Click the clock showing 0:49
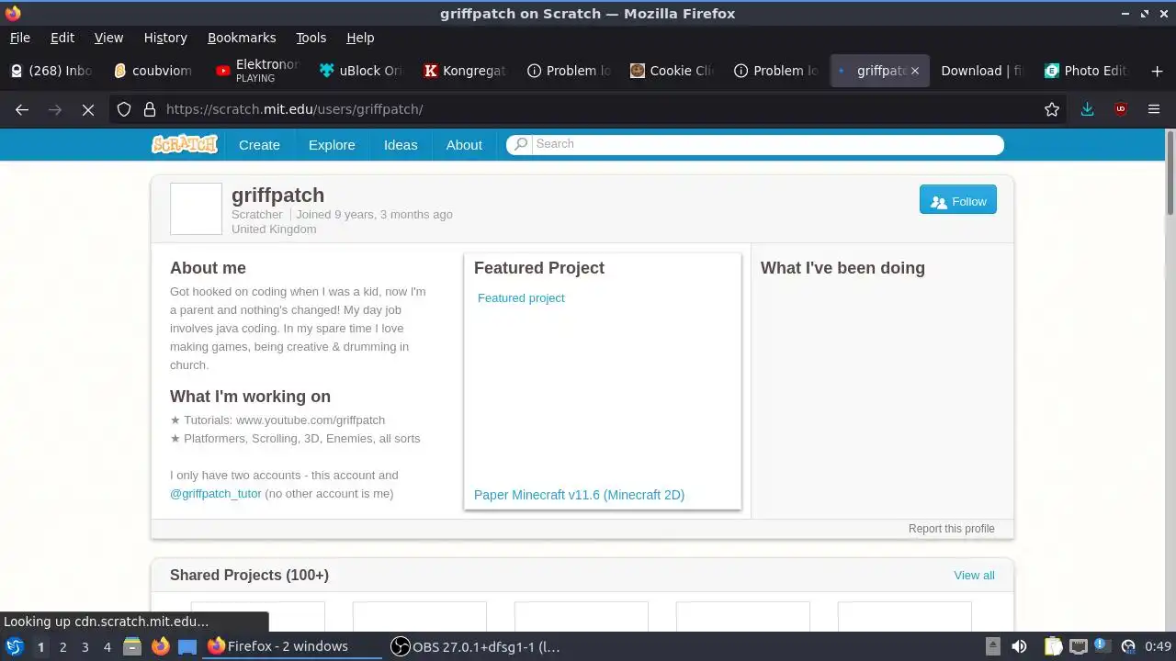Viewport: 1176px width, 661px height. tap(1159, 646)
